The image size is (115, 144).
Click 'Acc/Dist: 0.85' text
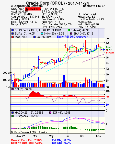coord(19,12)
